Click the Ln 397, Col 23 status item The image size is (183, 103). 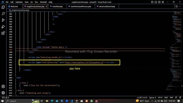[142, 98]
